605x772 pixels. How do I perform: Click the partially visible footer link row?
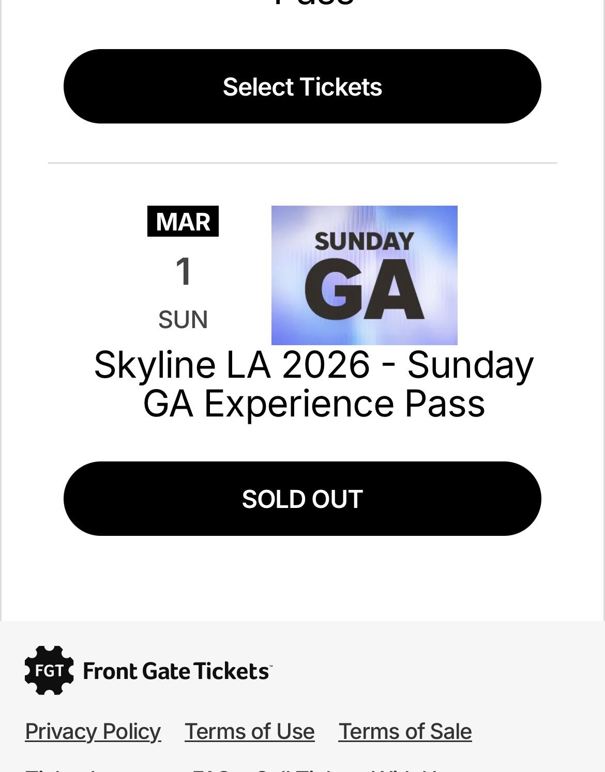233,769
